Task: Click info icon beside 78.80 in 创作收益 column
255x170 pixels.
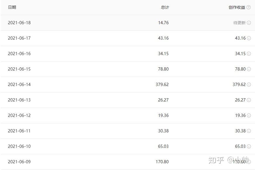Action: coord(249,69)
